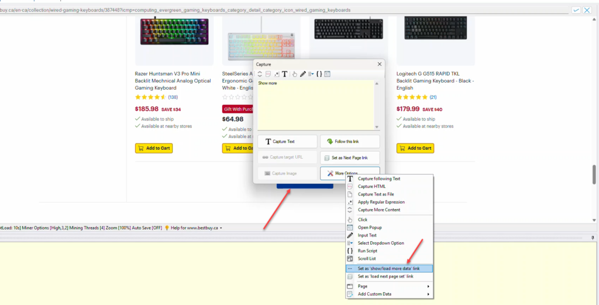Select Set as 'show/load more data' link

[x=389, y=269]
